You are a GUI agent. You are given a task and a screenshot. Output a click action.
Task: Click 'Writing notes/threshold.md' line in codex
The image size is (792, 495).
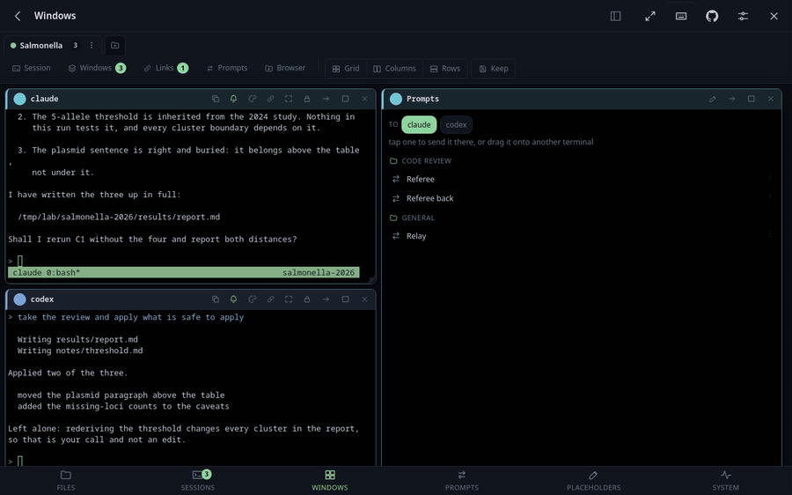[x=80, y=351]
